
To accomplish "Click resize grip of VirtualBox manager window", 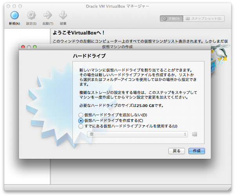I will [x=229, y=189].
